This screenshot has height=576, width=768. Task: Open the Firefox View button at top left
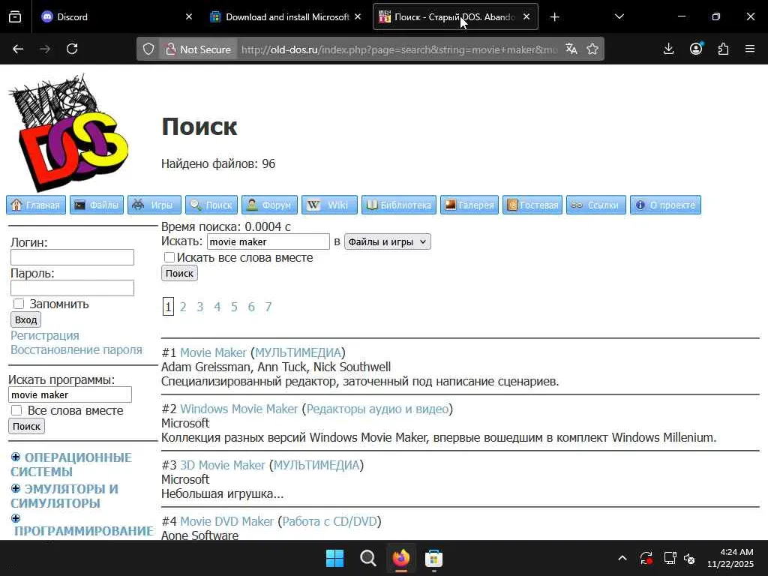[x=15, y=16]
